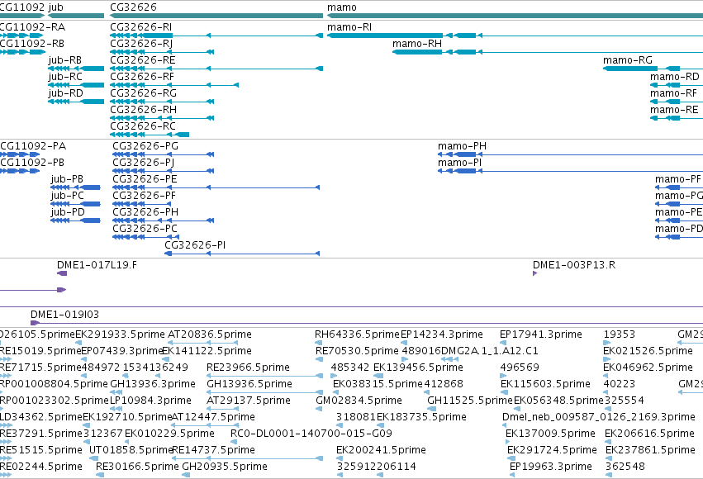Select protein CG32626-PF

pyautogui.click(x=145, y=196)
